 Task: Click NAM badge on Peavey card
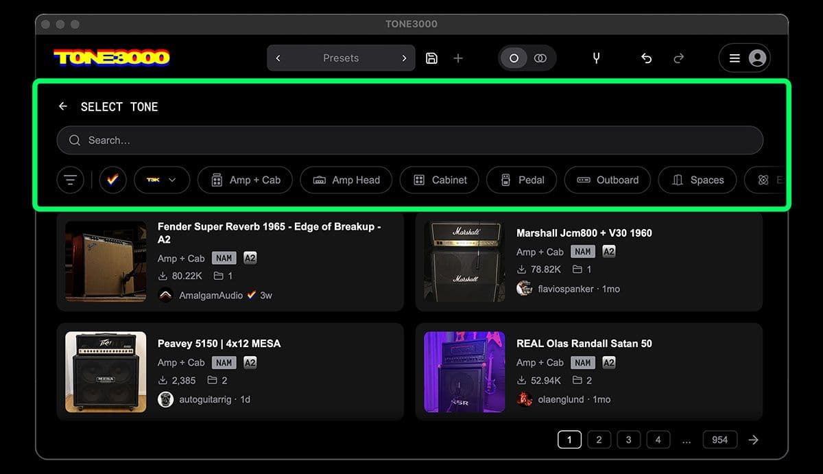tap(224, 362)
